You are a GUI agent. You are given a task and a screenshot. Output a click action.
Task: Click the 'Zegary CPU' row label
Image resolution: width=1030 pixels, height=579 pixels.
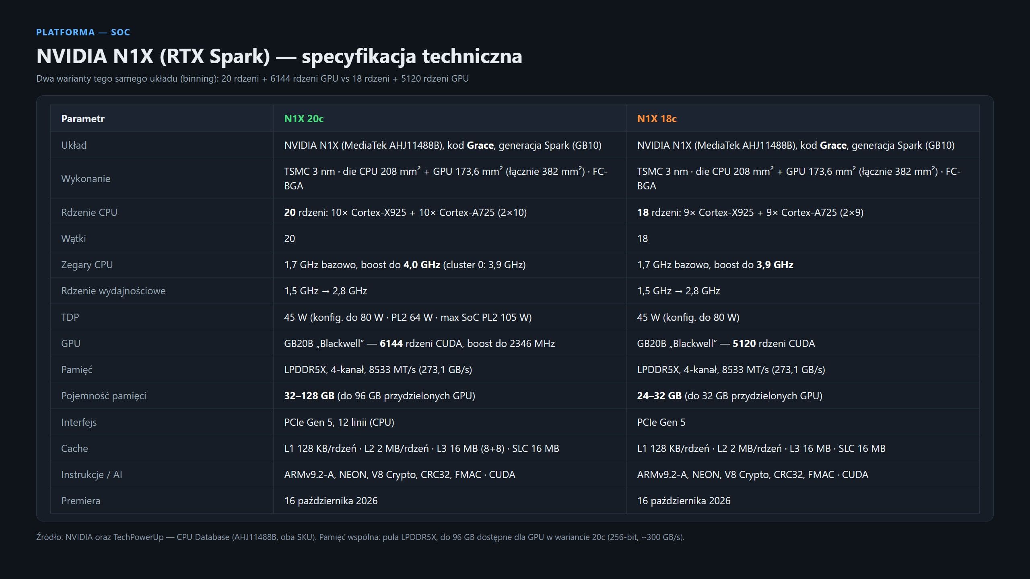[x=87, y=265]
